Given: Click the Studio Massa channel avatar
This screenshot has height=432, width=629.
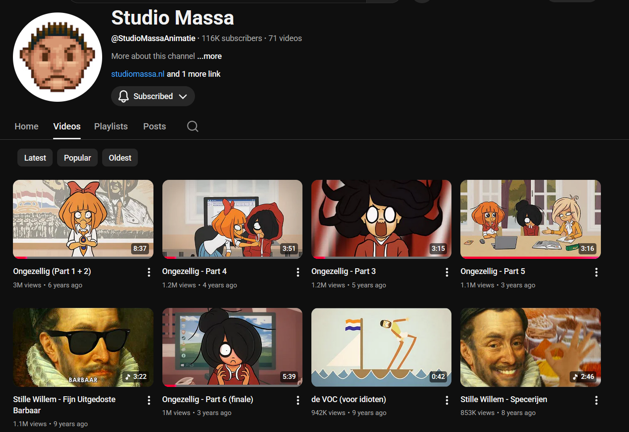Looking at the screenshot, I should pyautogui.click(x=58, y=57).
